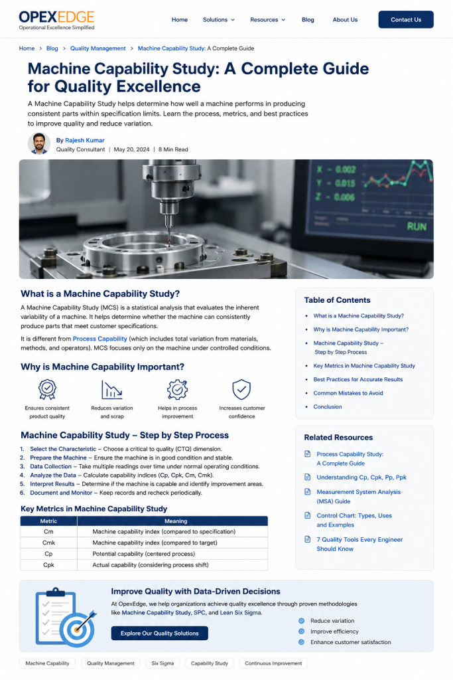This screenshot has height=680, width=453.
Task: Follow the Process Capability inline link
Action: [99, 339]
